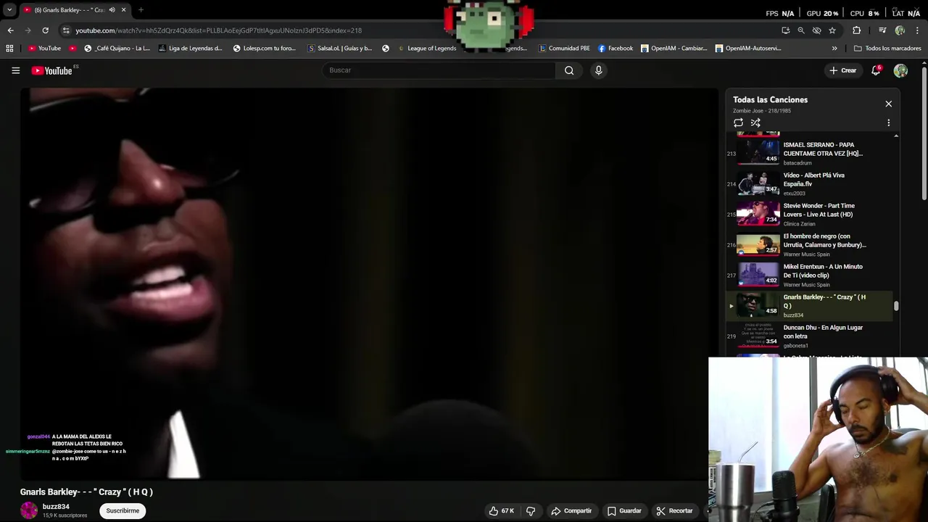This screenshot has width=928, height=522.
Task: Click the Guardar save button
Action: click(x=624, y=511)
